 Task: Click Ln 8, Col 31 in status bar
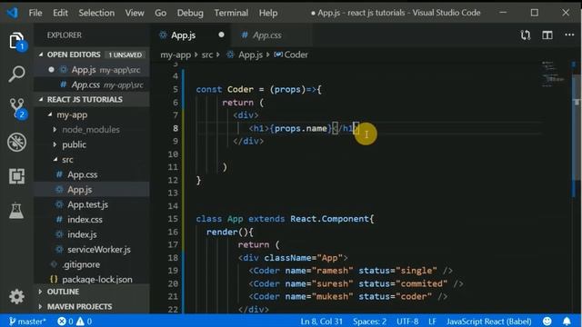tap(321, 321)
